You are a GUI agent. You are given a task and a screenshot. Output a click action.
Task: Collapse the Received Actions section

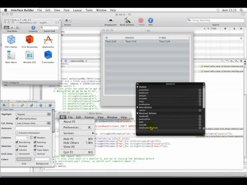[137, 113]
